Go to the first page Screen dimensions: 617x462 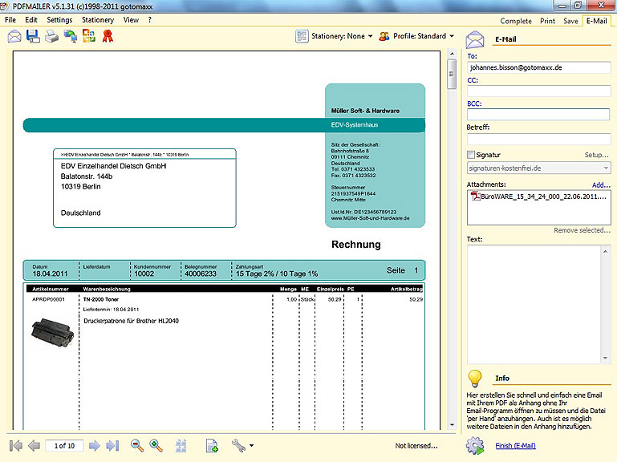[x=16, y=445]
